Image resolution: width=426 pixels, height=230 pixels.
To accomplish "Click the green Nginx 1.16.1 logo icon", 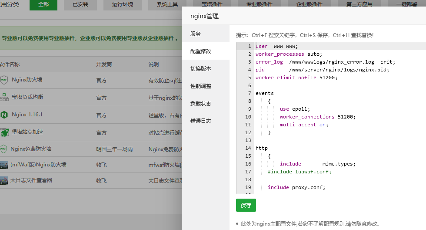I will point(4,115).
